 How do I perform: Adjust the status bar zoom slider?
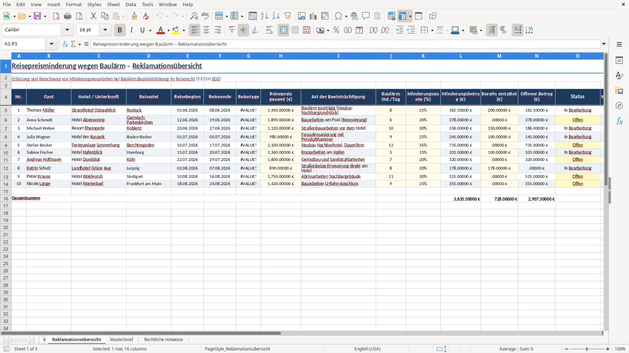pyautogui.click(x=587, y=349)
